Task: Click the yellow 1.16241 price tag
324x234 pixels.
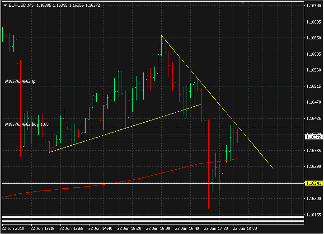Action: click(313, 183)
